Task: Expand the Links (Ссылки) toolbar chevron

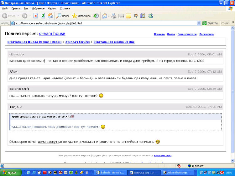Action: [x=233, y=22]
